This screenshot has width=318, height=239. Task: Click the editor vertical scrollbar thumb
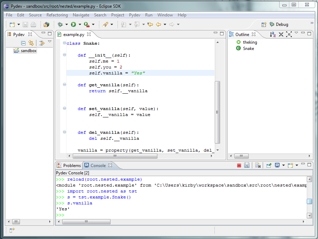(217, 112)
